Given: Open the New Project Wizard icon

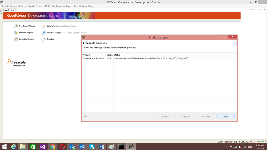Looking at the screenshot, I should tap(16, 26).
